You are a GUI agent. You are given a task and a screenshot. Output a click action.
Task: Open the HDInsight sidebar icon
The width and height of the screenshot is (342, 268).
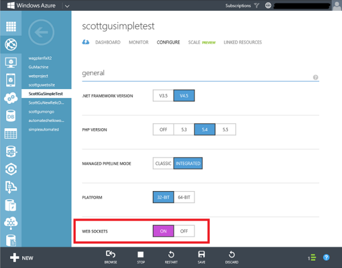coord(11,152)
